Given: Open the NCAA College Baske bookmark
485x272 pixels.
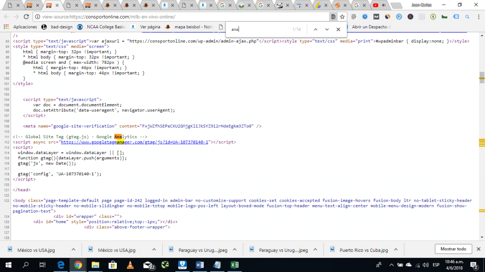Looking at the screenshot, I should [101, 27].
